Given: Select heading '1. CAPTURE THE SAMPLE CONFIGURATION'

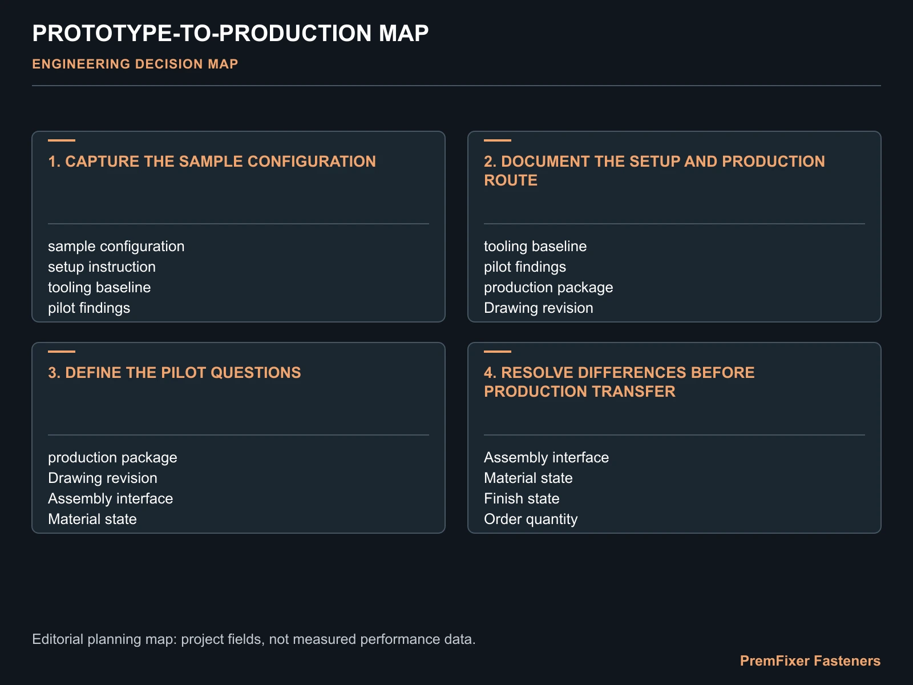Looking at the screenshot, I should pyautogui.click(x=212, y=162).
